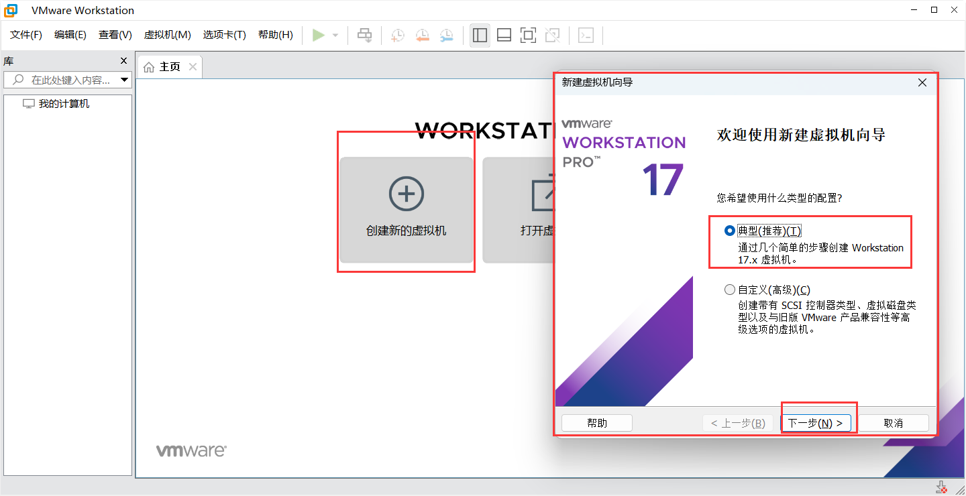The height and width of the screenshot is (496, 966).
Task: Switch to the 主页 tab
Action: 170,67
